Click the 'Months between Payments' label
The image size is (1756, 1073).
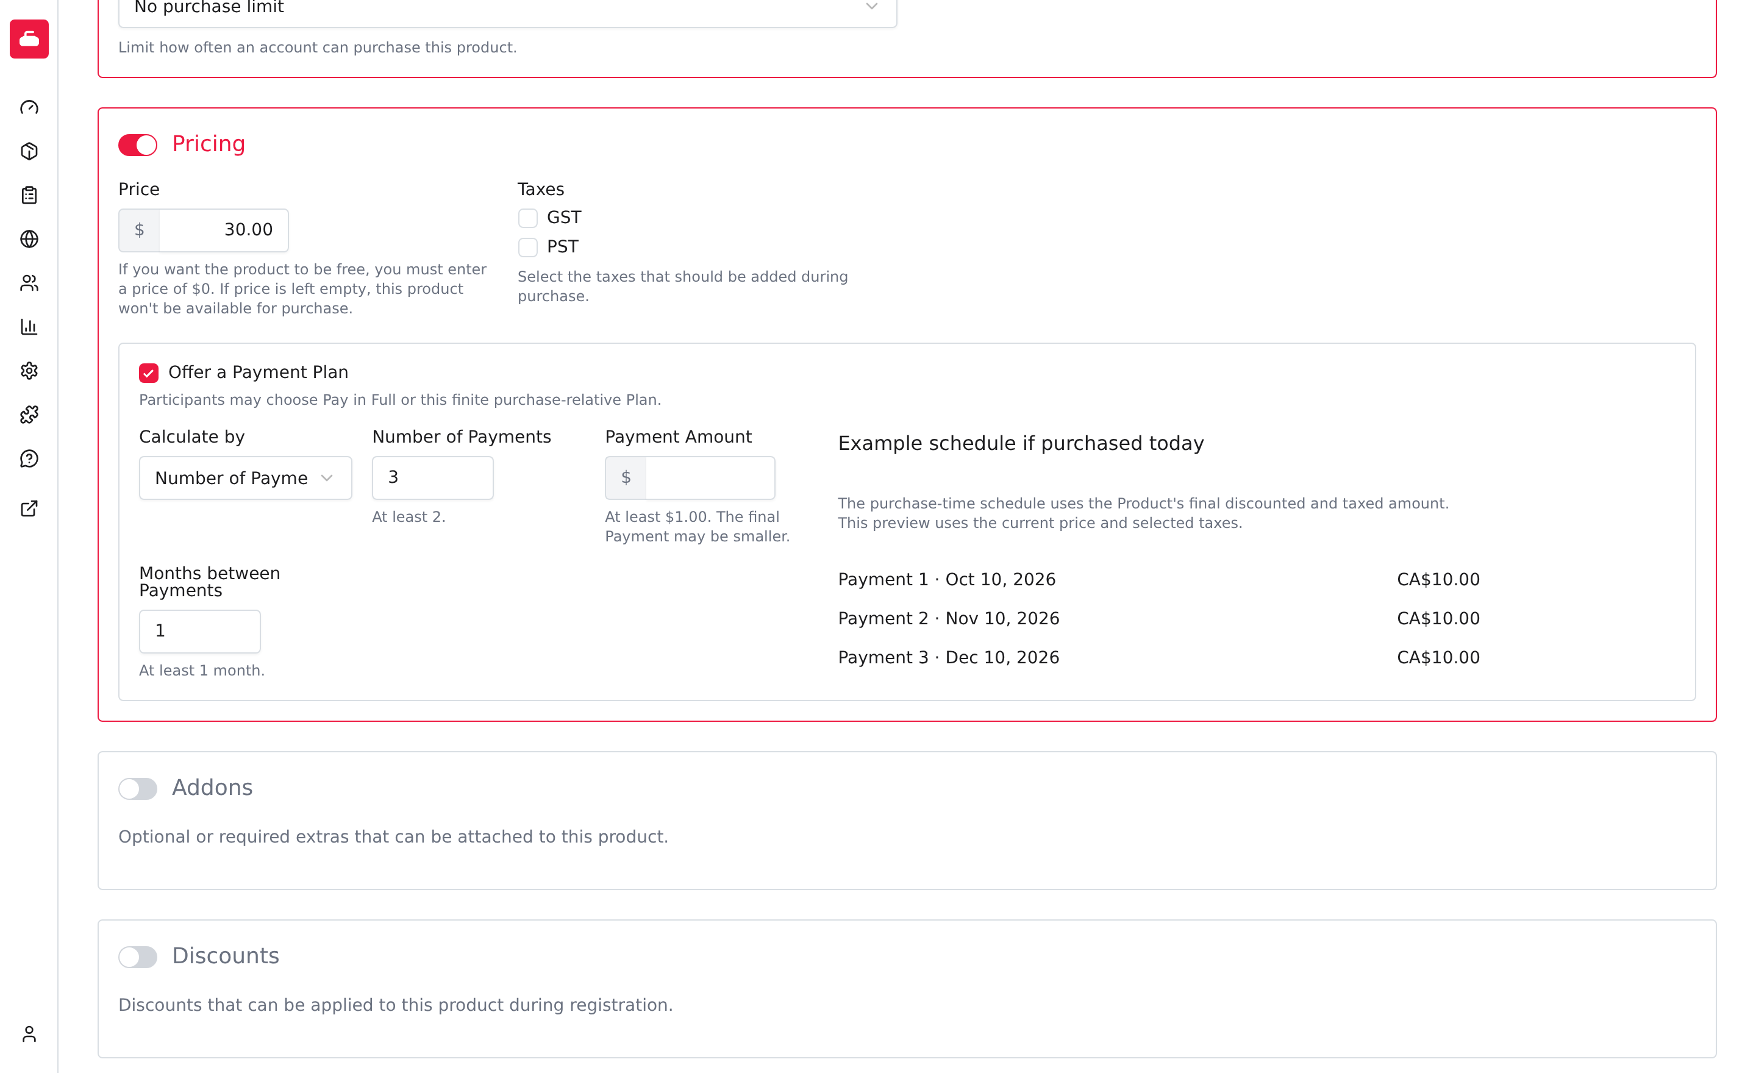click(x=210, y=582)
